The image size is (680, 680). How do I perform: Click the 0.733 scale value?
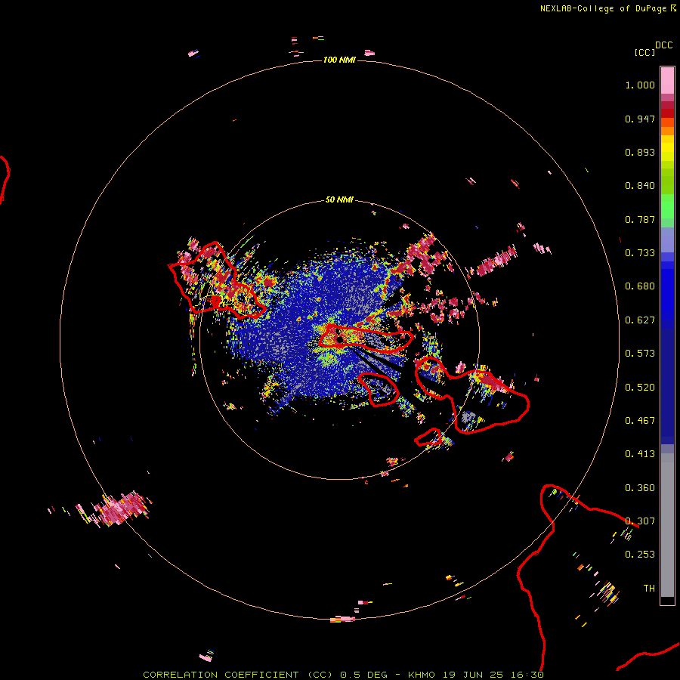coord(640,253)
